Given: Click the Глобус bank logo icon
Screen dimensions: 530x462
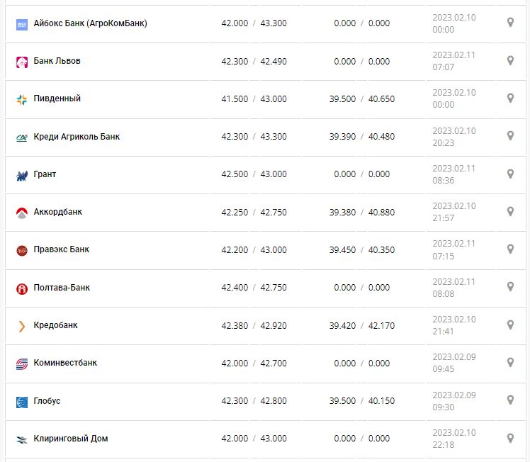Looking at the screenshot, I should coord(21,402).
